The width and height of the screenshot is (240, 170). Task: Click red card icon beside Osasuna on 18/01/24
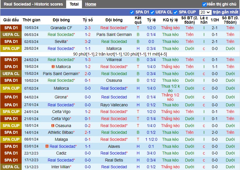pos(53,126)
